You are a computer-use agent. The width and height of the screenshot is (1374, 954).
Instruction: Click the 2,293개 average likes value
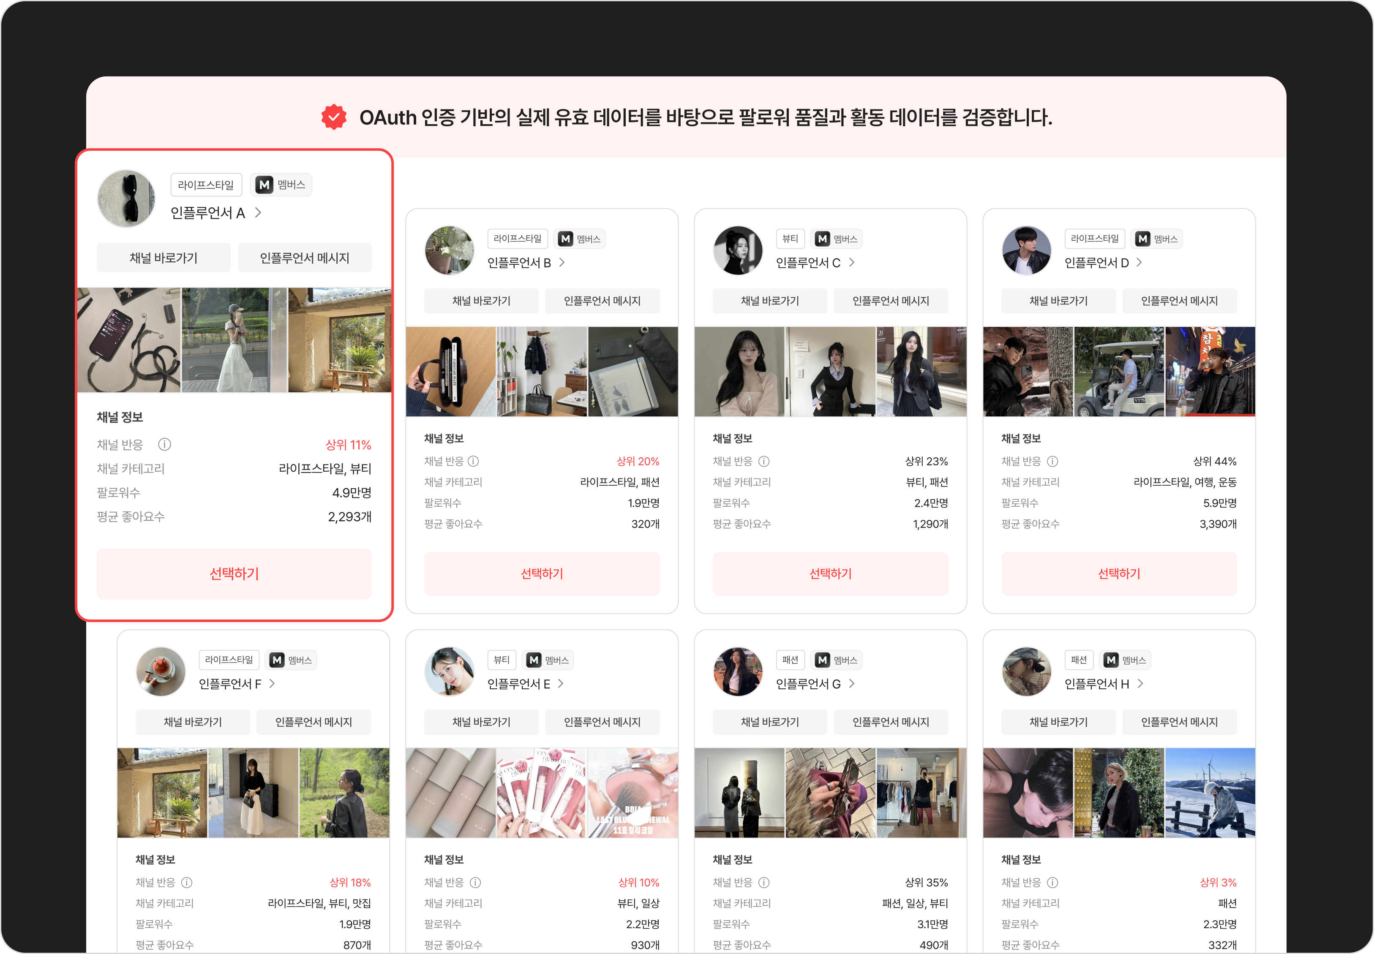click(350, 516)
